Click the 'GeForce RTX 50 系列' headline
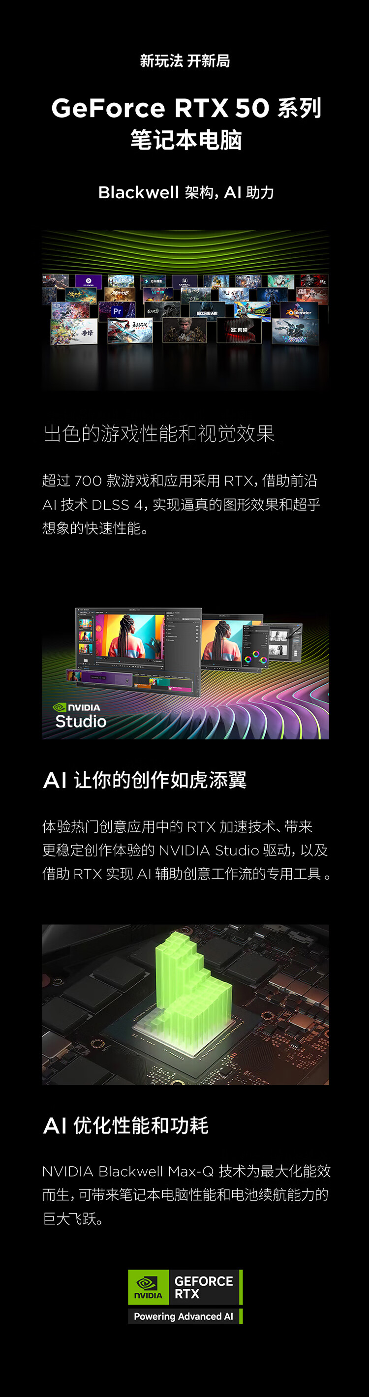 click(186, 107)
